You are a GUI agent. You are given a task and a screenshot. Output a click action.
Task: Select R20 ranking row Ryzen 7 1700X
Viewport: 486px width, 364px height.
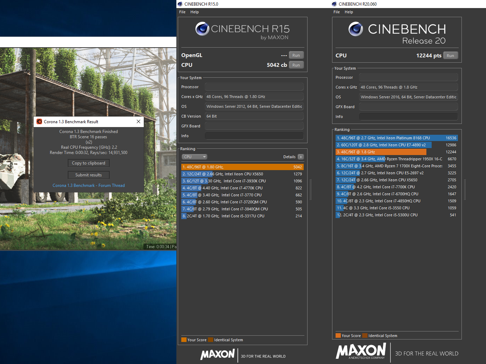tap(397, 166)
